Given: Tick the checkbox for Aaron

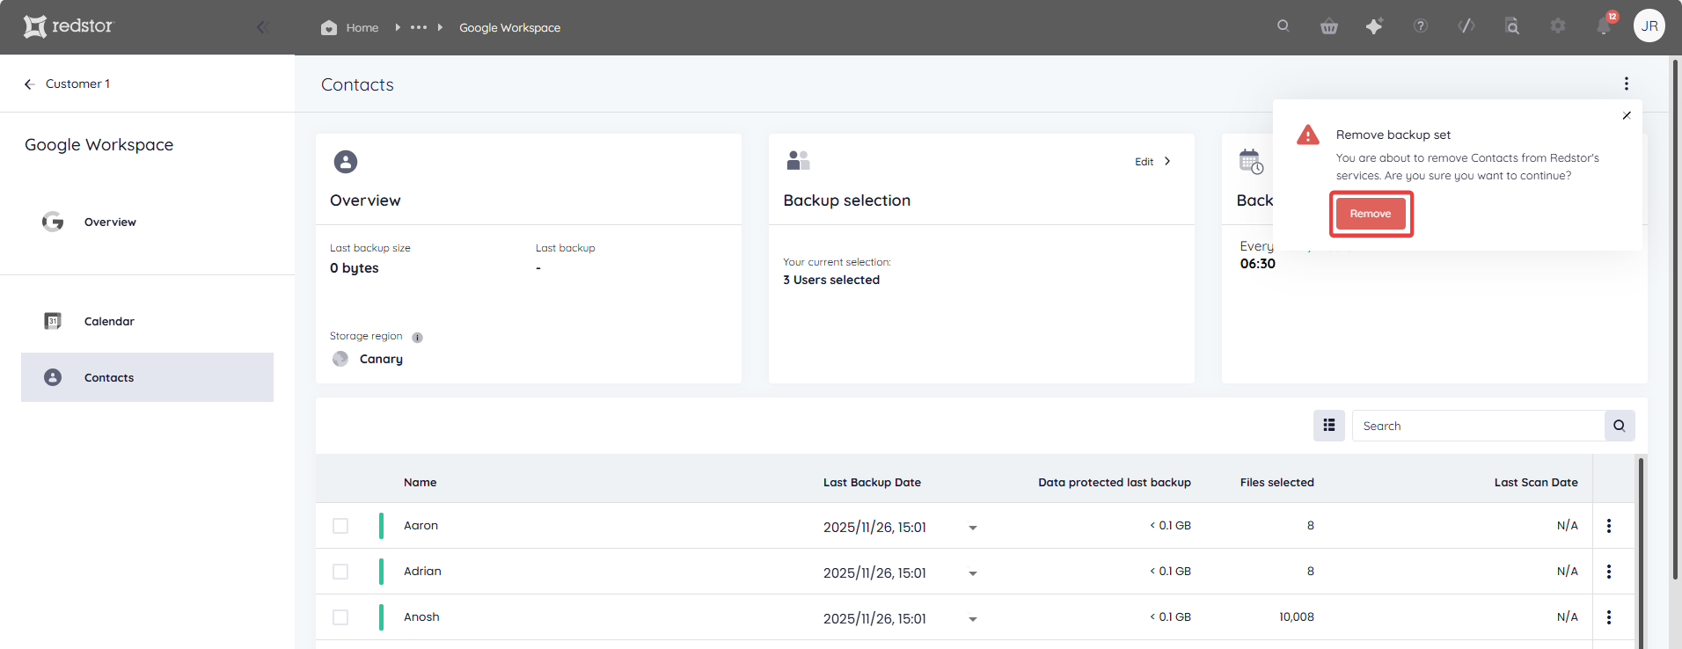Looking at the screenshot, I should (340, 526).
